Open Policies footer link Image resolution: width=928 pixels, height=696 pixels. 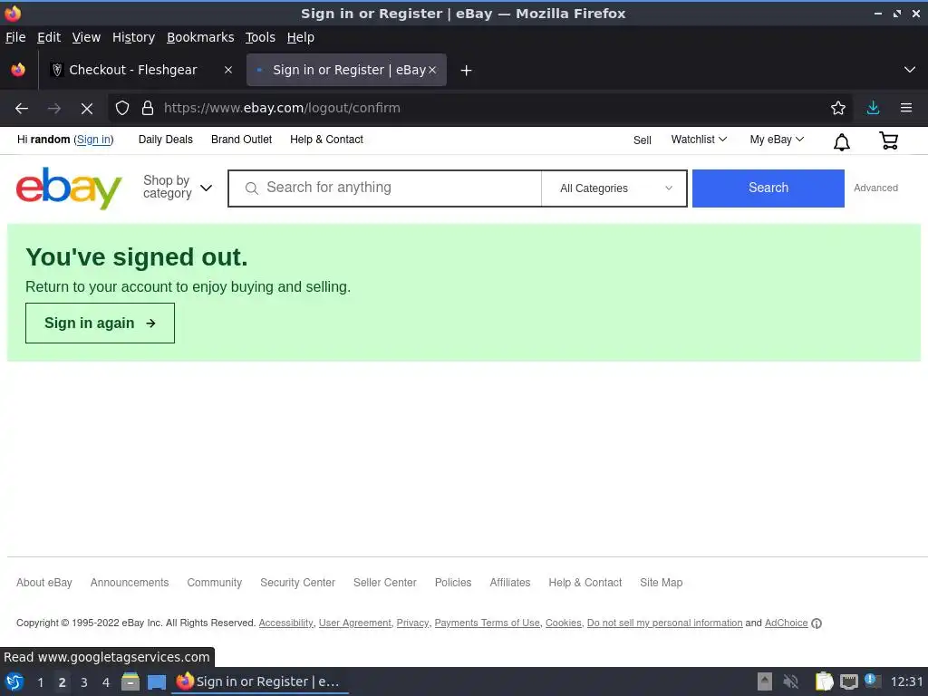click(453, 583)
